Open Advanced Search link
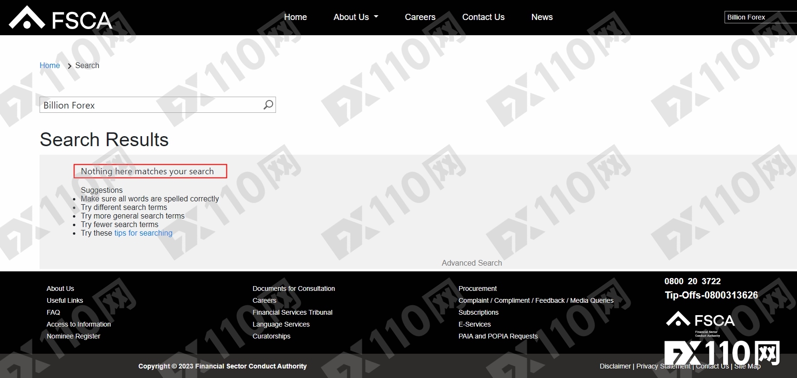 [471, 263]
